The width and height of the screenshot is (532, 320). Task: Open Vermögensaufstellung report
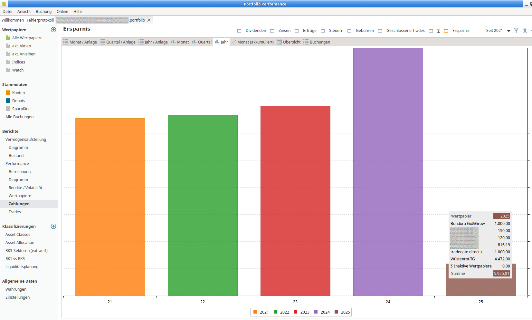pyautogui.click(x=26, y=139)
